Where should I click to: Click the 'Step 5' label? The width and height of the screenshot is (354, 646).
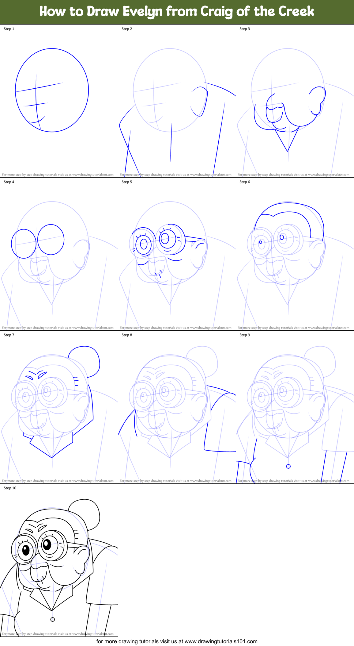[x=127, y=182]
